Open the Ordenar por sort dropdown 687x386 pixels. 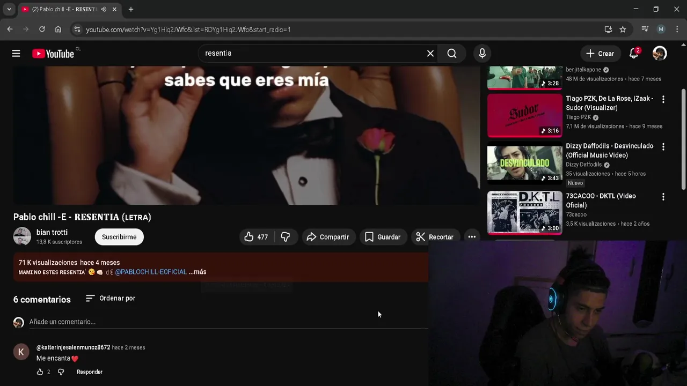(111, 298)
